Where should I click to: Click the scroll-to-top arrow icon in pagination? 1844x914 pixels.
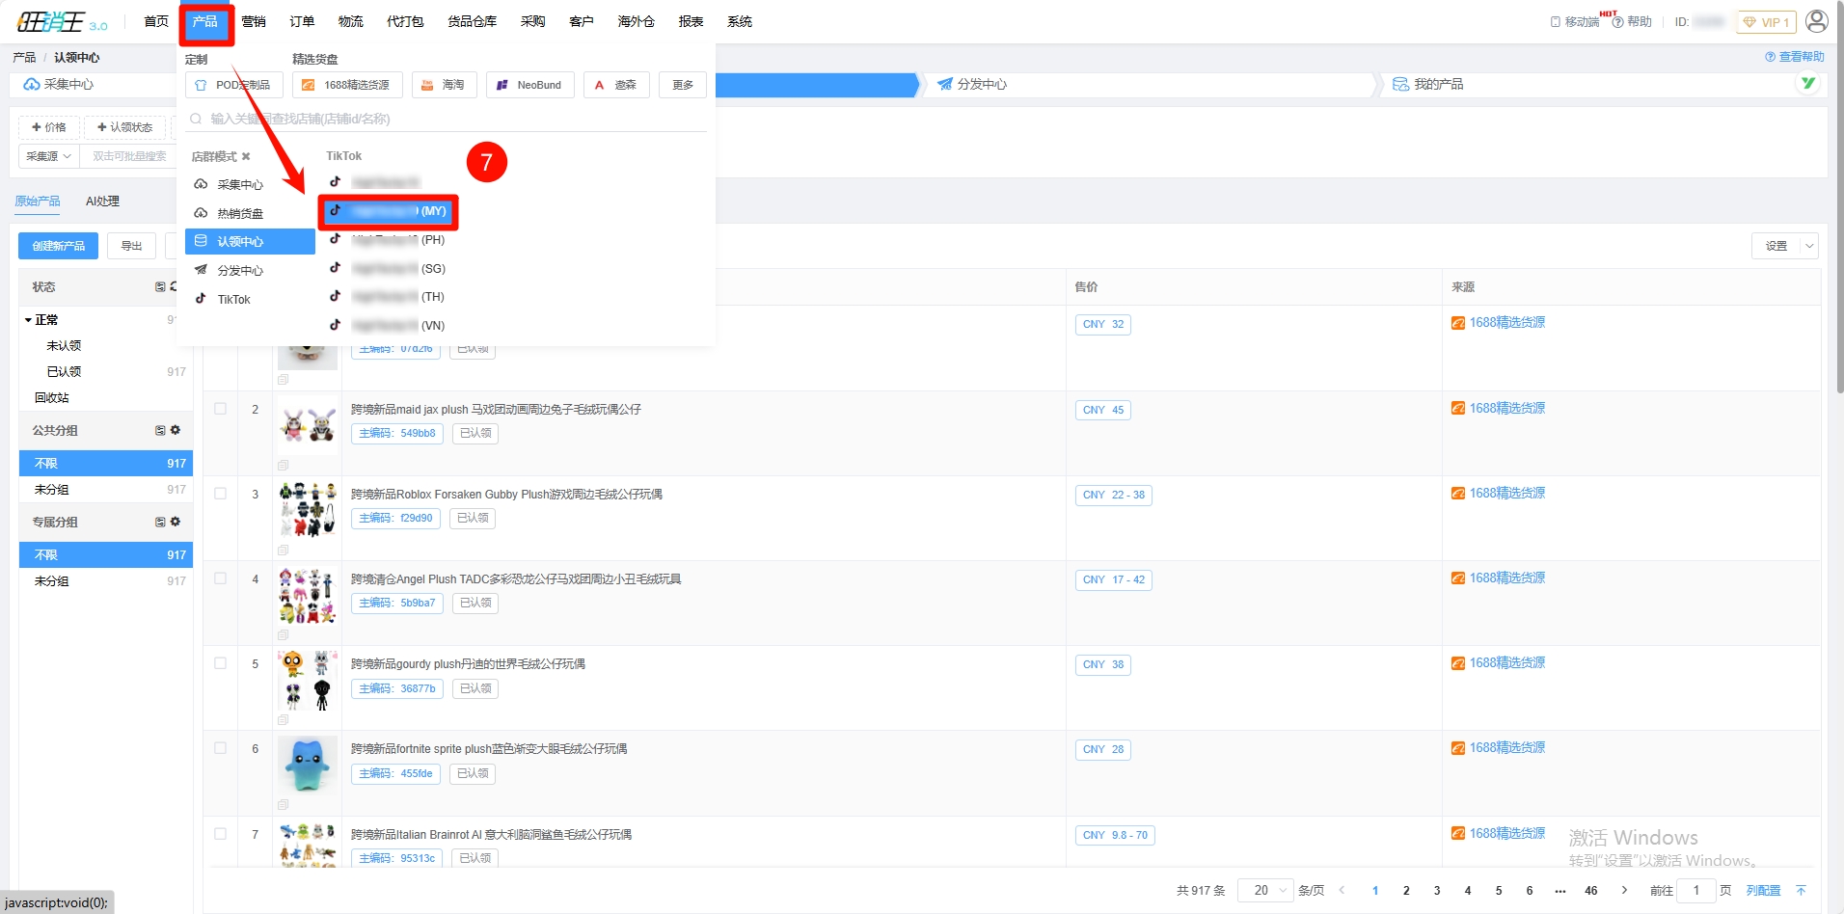(1801, 890)
